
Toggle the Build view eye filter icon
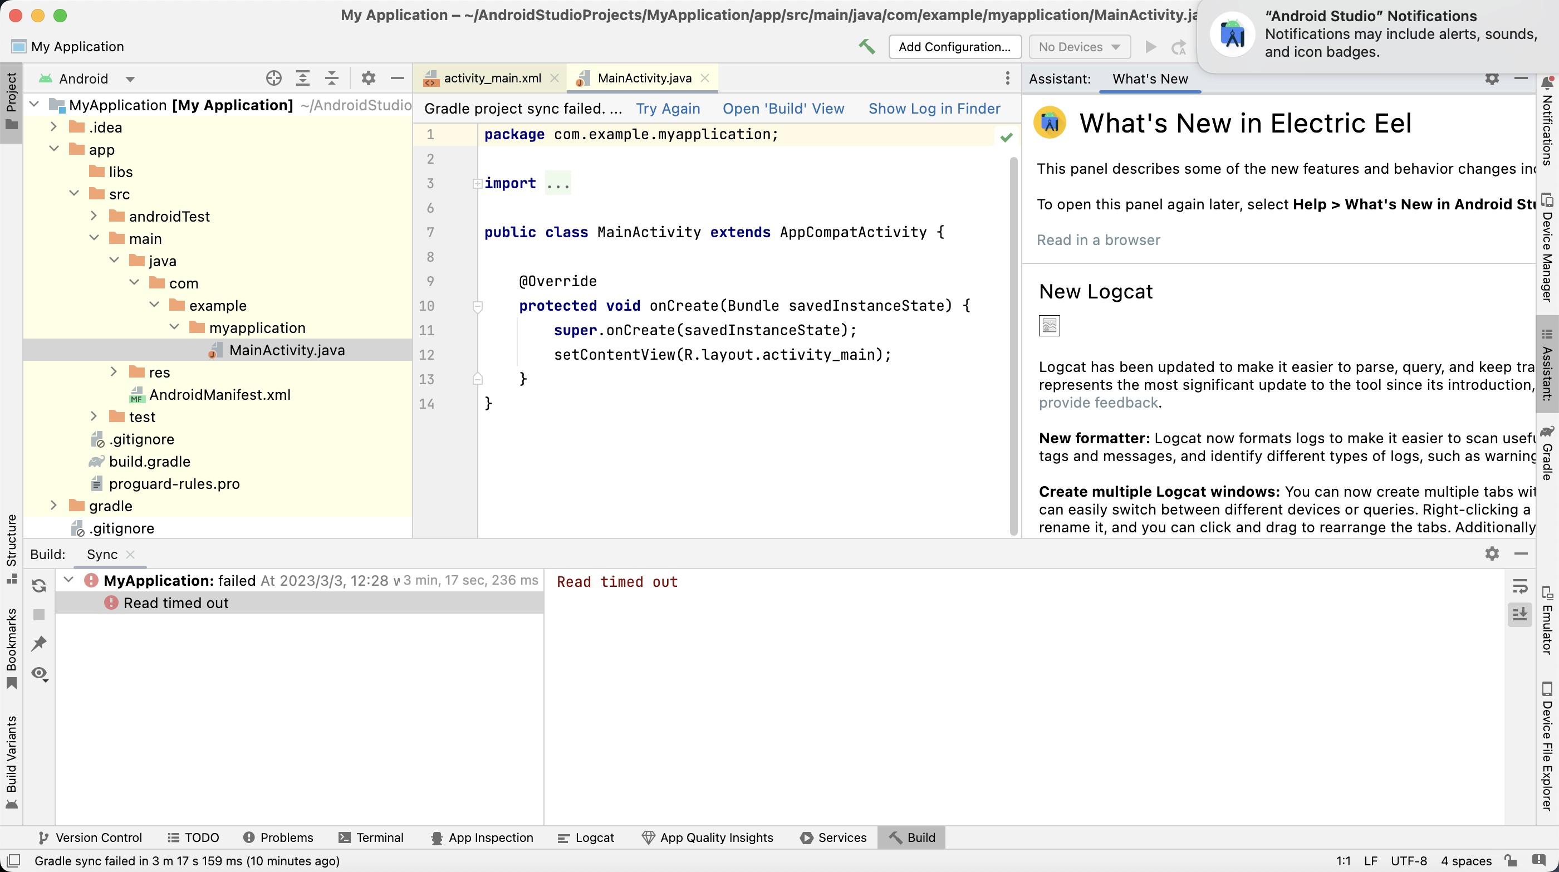pyautogui.click(x=40, y=674)
